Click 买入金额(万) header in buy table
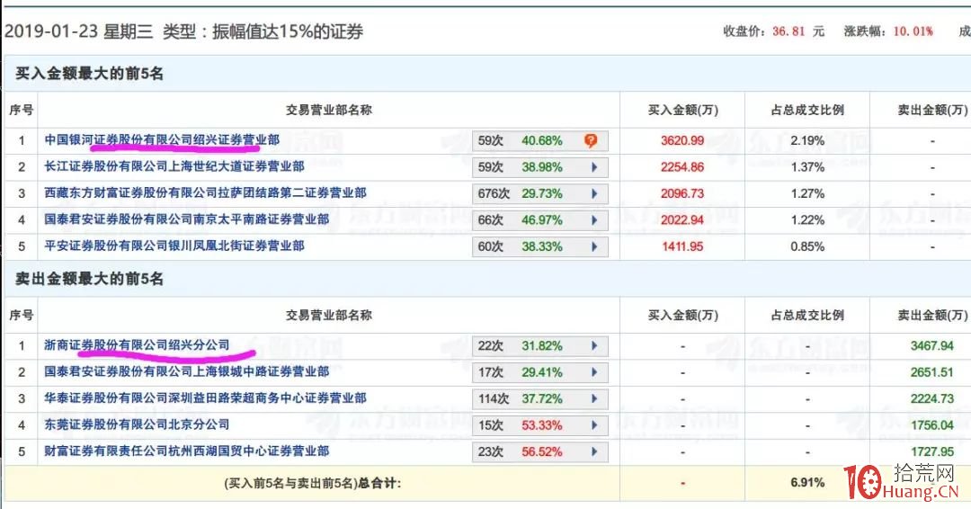The height and width of the screenshot is (509, 971). 683,111
